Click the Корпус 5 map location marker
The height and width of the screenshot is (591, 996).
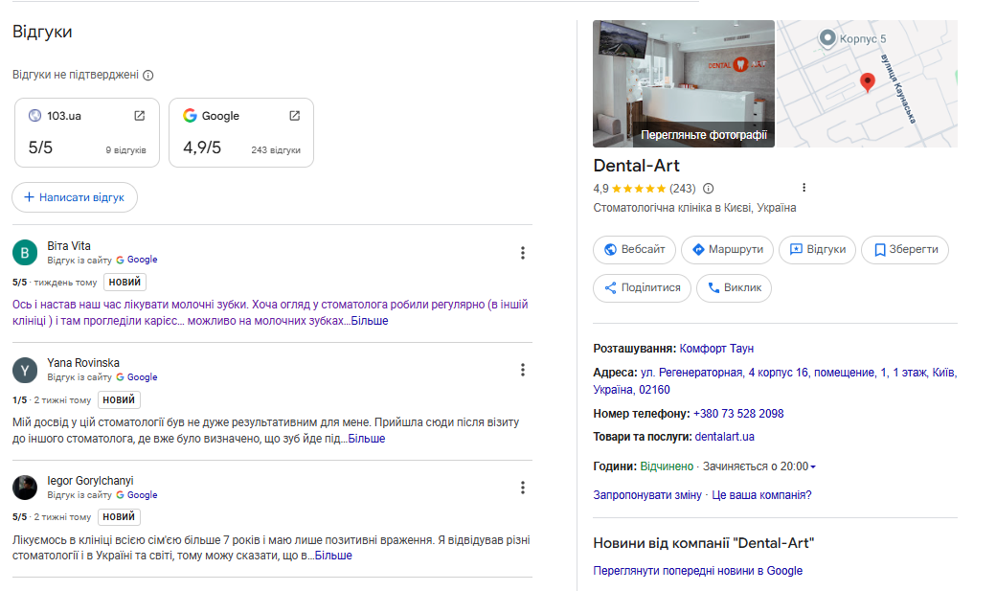point(827,38)
